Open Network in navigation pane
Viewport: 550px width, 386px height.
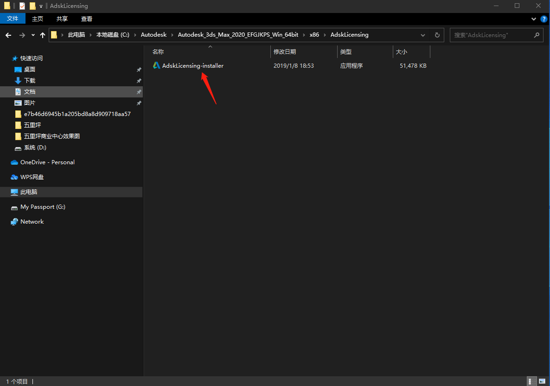[x=32, y=222]
